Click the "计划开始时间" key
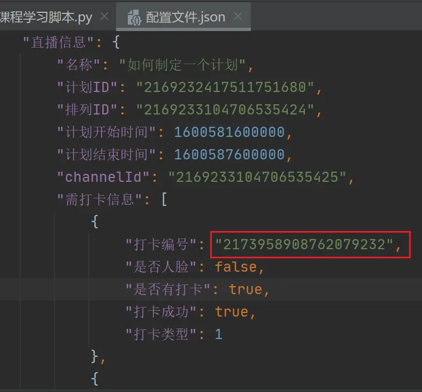The height and width of the screenshot is (392, 422). point(106,132)
